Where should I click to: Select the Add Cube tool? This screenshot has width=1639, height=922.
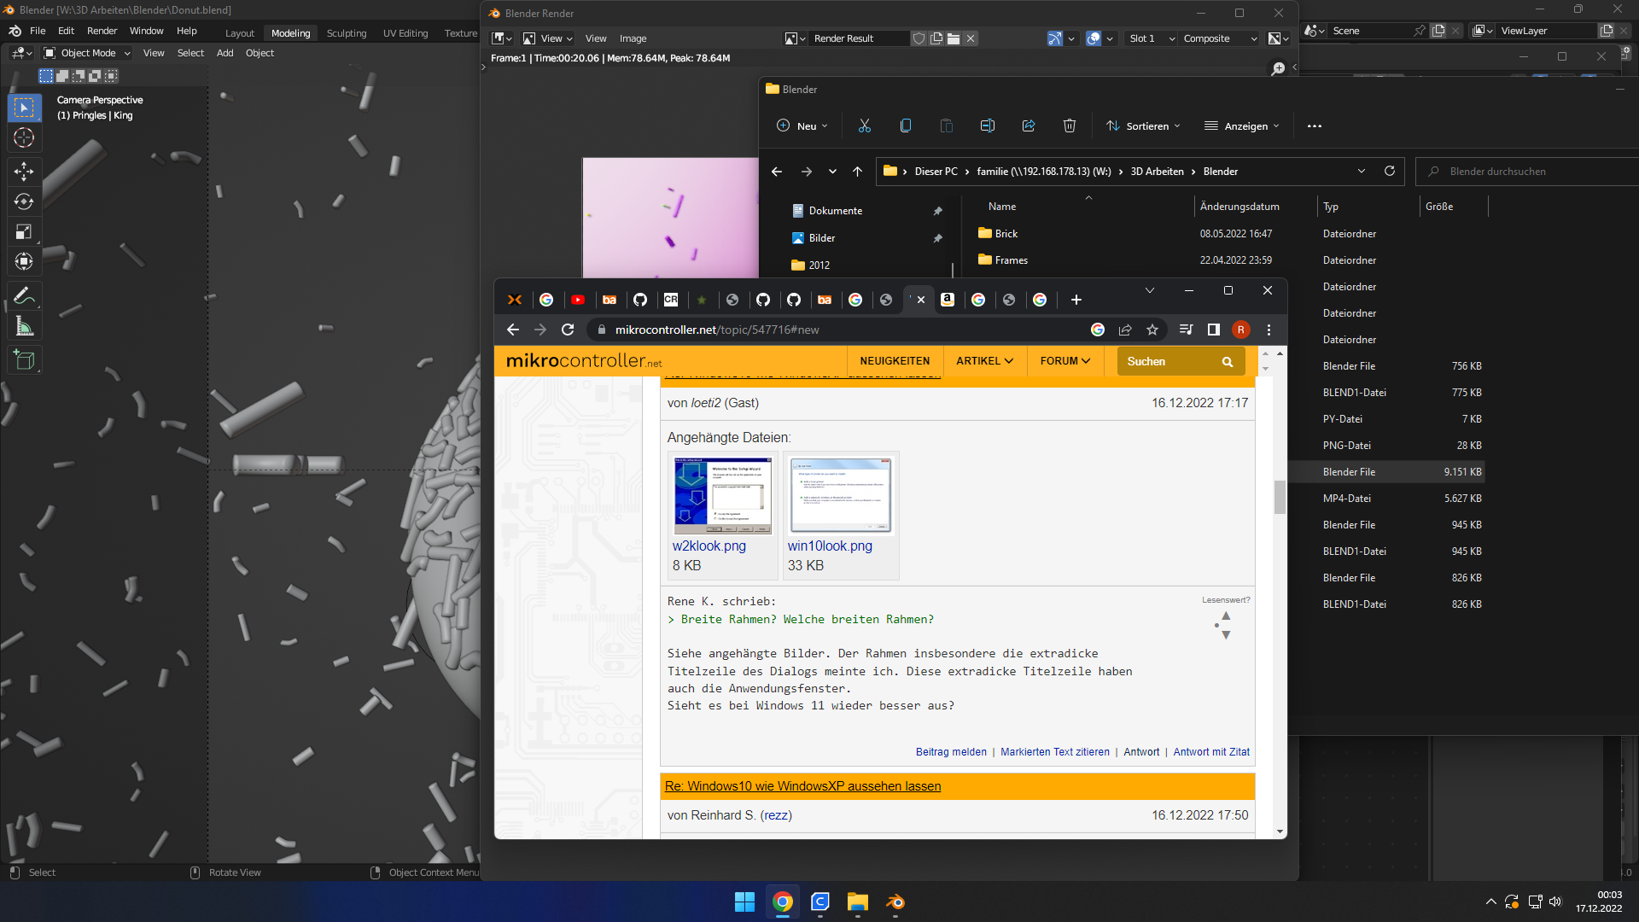click(24, 360)
